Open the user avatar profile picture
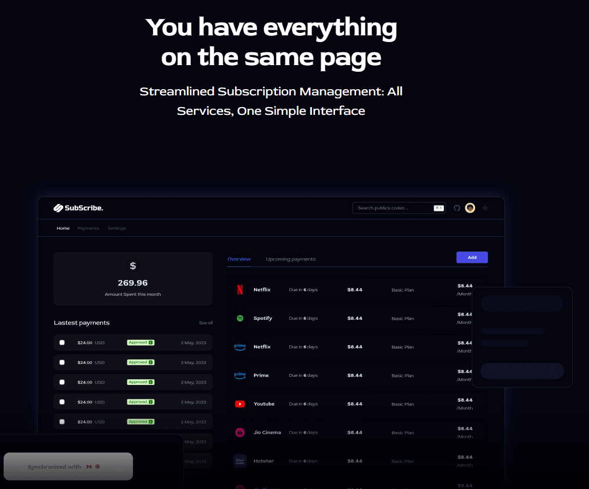 point(470,208)
